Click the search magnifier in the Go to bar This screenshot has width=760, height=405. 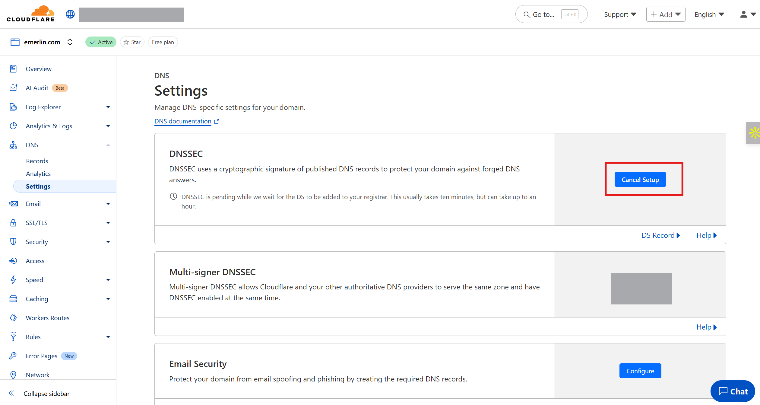point(527,14)
